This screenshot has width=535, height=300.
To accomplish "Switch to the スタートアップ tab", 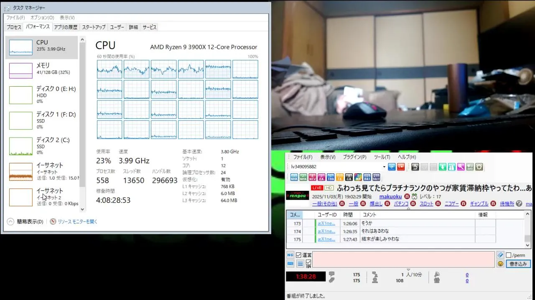I will pos(94,27).
